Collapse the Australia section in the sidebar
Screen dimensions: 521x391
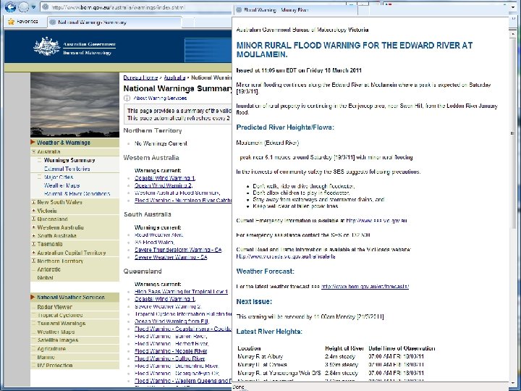click(x=33, y=151)
